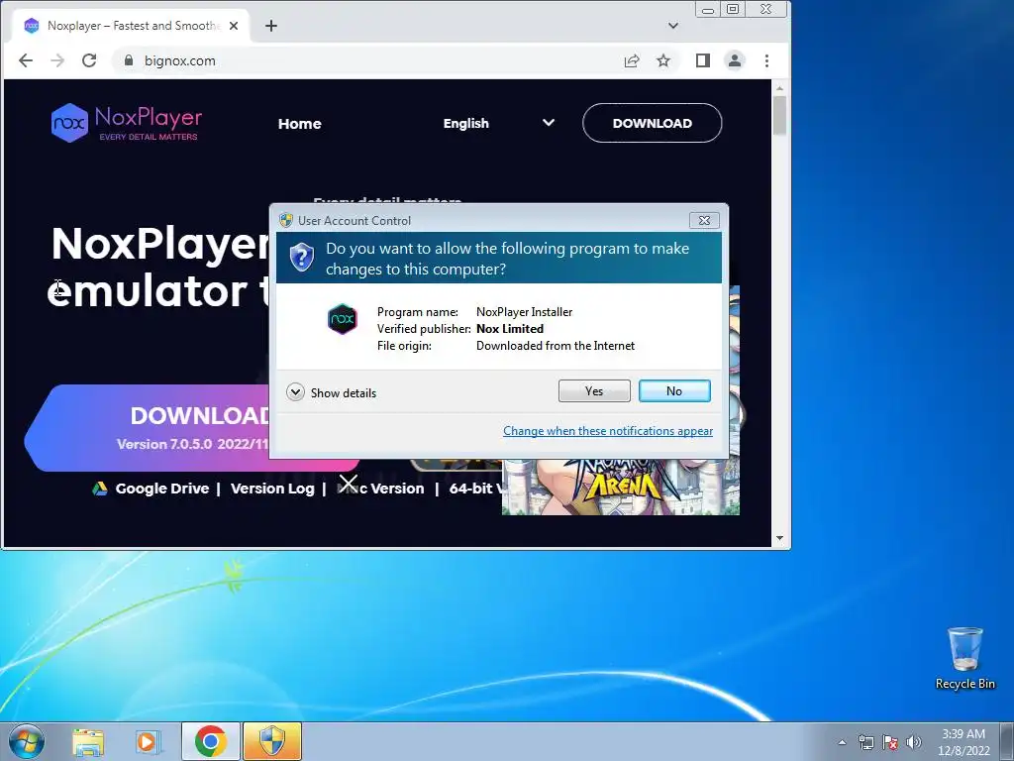This screenshot has height=761, width=1014.
Task: Click the network tray icon
Action: [x=865, y=742]
